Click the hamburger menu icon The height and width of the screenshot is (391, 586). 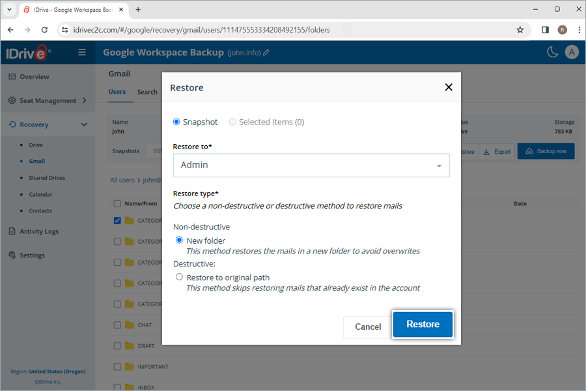click(x=82, y=52)
